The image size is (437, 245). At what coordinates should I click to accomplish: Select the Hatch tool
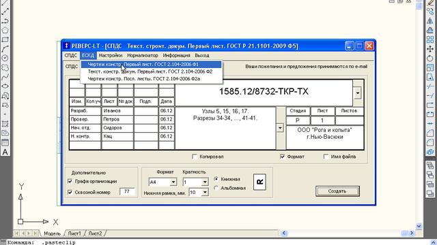click(x=5, y=124)
